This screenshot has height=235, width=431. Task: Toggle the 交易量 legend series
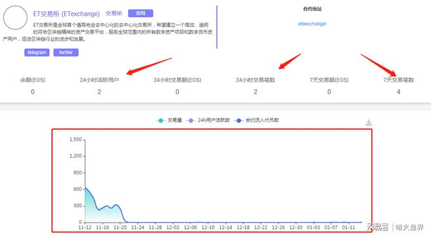click(169, 120)
